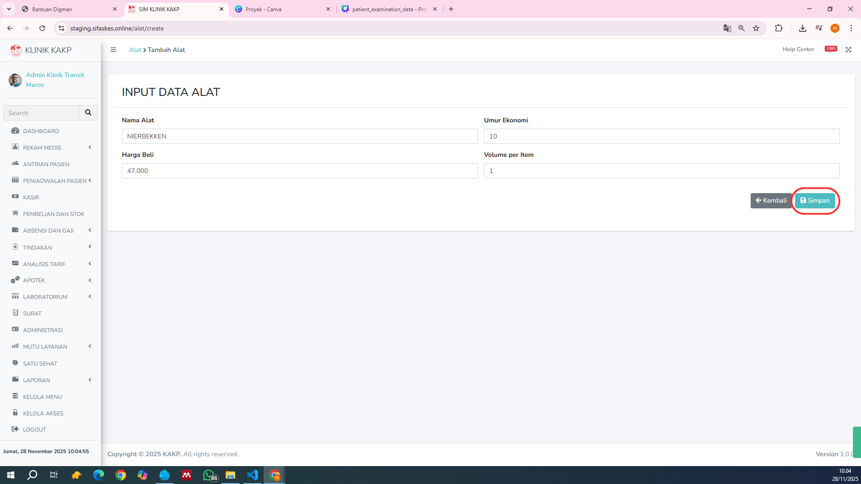
Task: Click the Kembali back button
Action: click(x=771, y=200)
